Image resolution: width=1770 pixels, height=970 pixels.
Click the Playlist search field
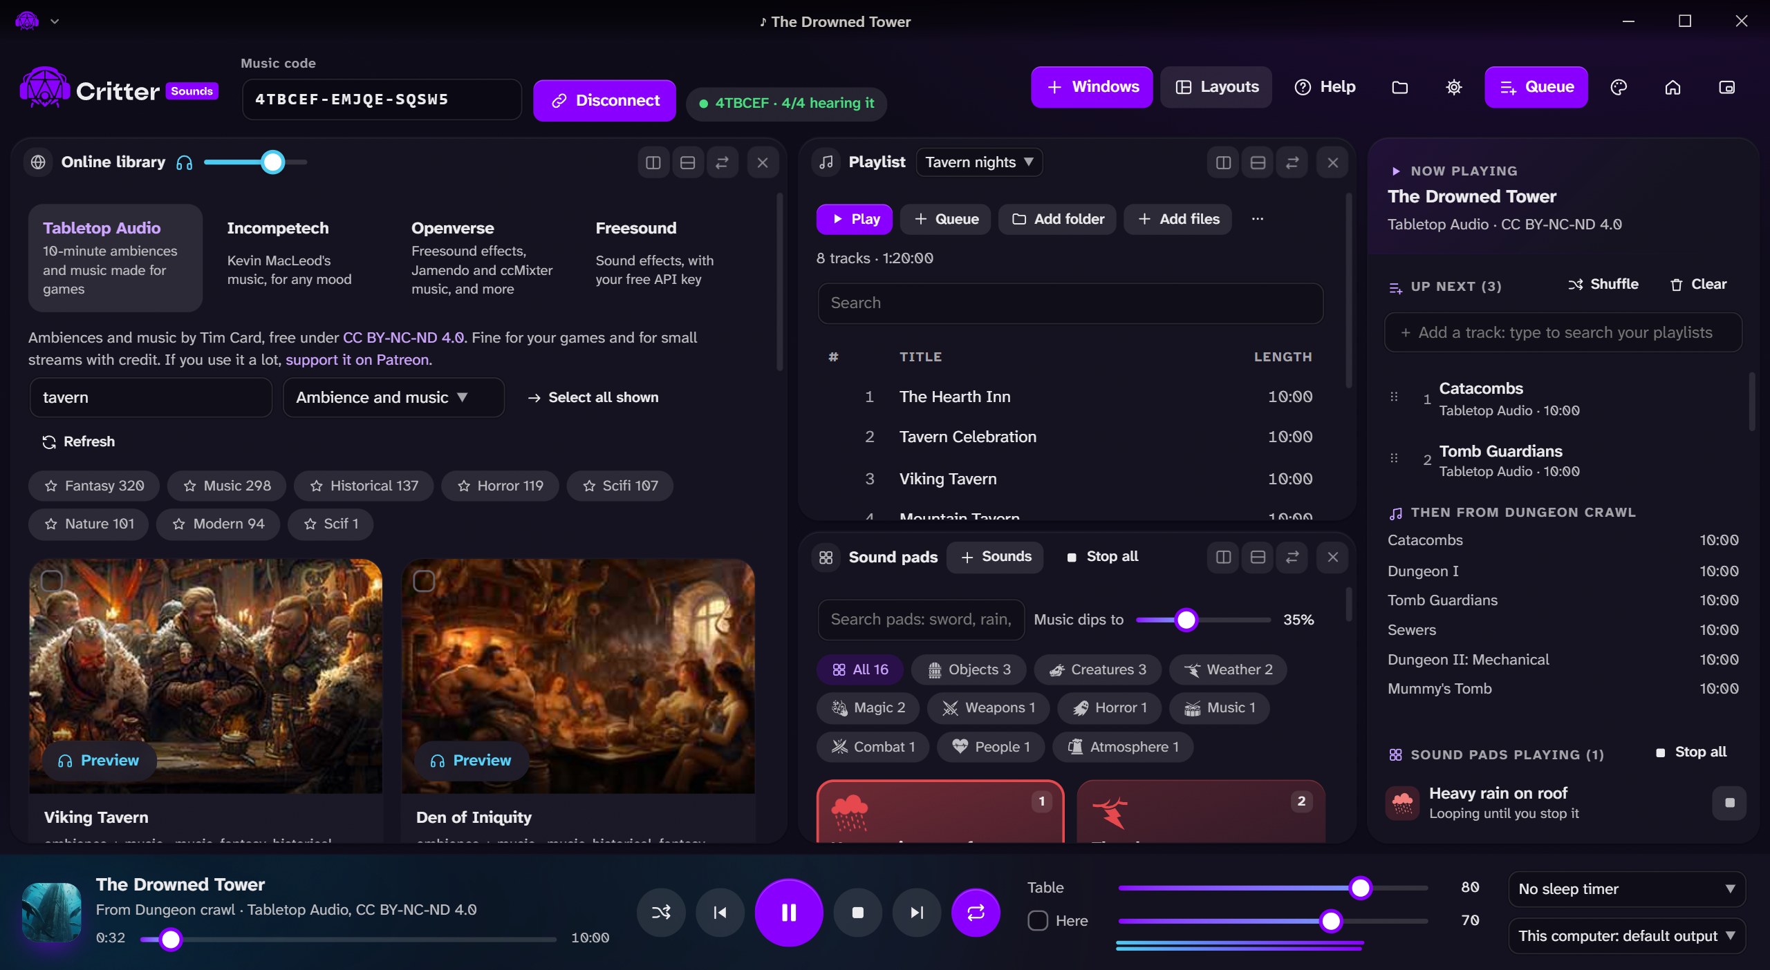[1070, 303]
